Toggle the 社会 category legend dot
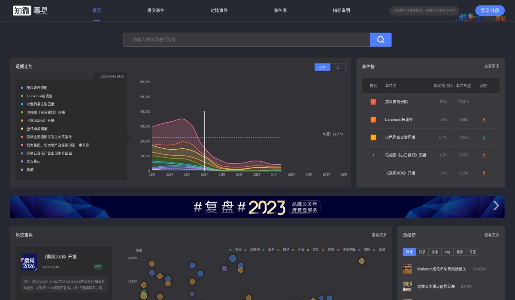 click(x=230, y=249)
